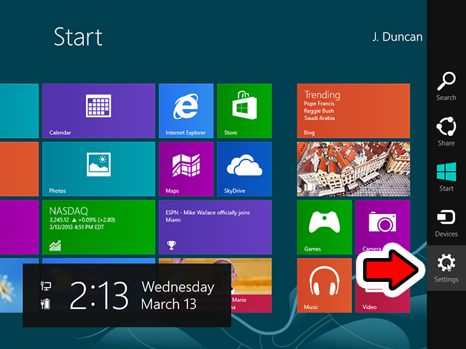Open the Maps tile

[x=186, y=169]
